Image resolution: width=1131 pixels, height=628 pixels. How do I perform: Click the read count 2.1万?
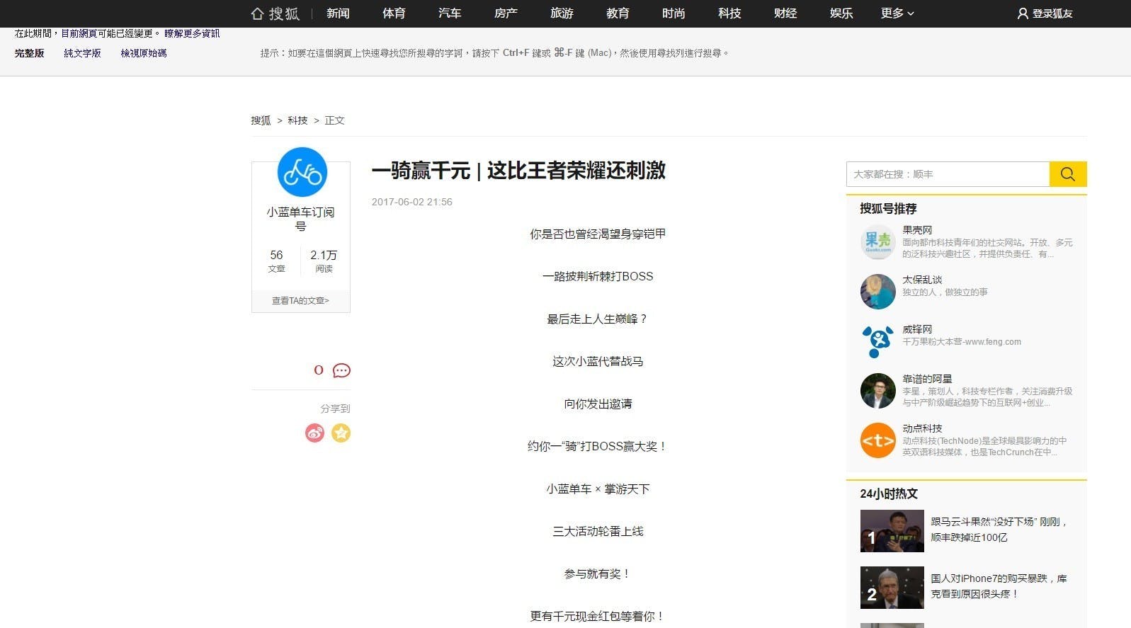click(324, 255)
